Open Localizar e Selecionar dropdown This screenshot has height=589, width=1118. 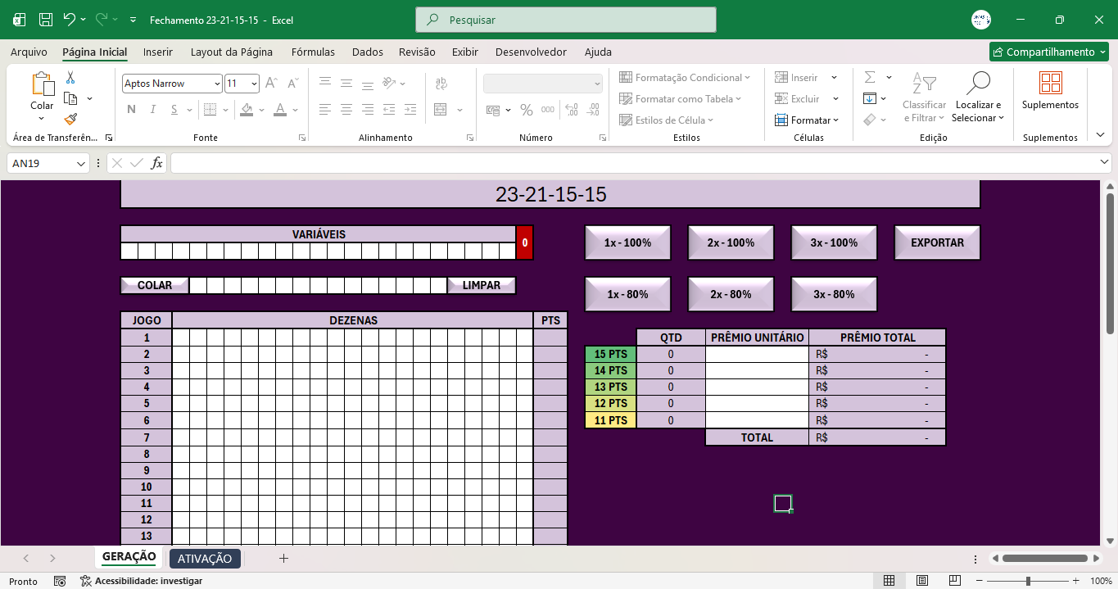click(978, 98)
